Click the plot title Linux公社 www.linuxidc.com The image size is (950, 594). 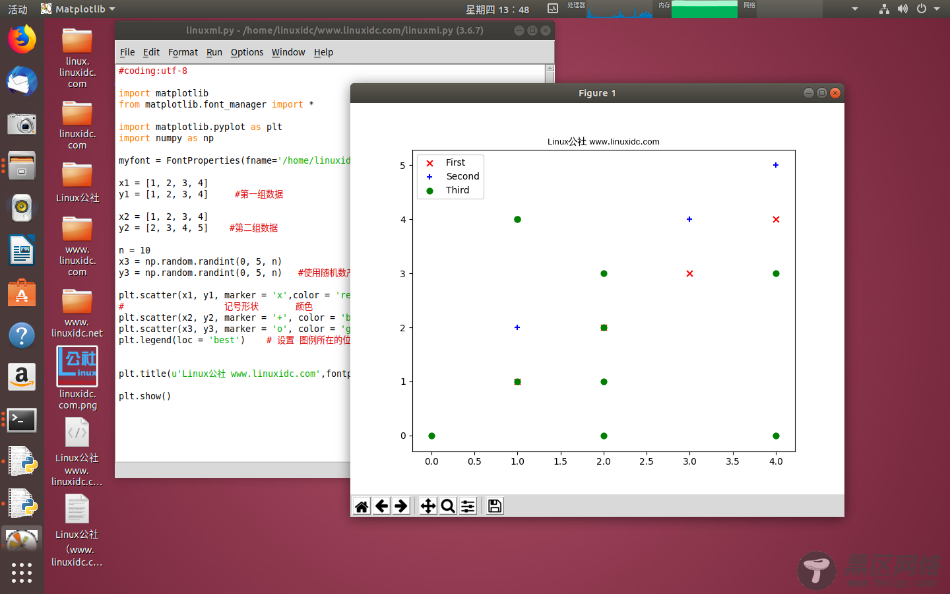603,141
